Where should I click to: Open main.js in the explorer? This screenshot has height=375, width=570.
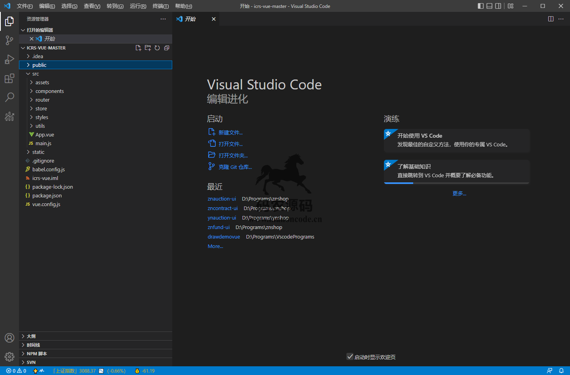click(96, 144)
